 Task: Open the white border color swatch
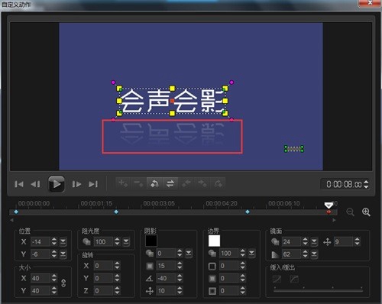[214, 241]
